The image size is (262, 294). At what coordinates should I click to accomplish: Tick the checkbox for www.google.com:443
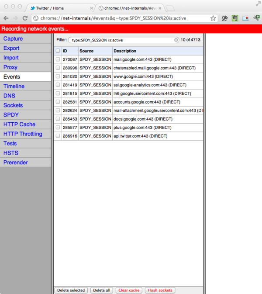pyautogui.click(x=58, y=76)
